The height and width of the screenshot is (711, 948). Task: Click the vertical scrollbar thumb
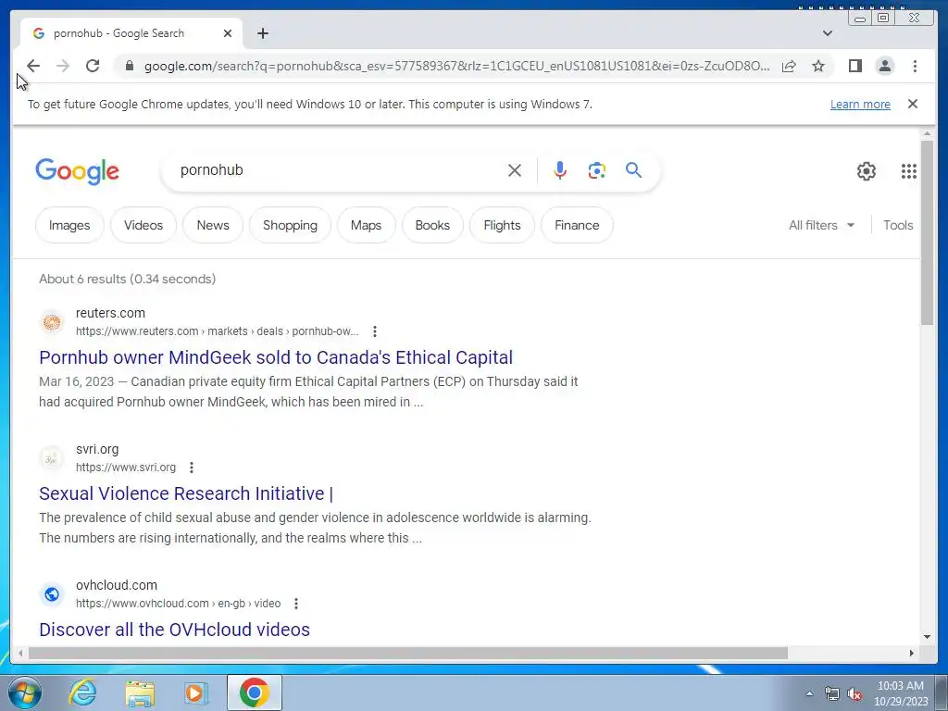(x=927, y=232)
